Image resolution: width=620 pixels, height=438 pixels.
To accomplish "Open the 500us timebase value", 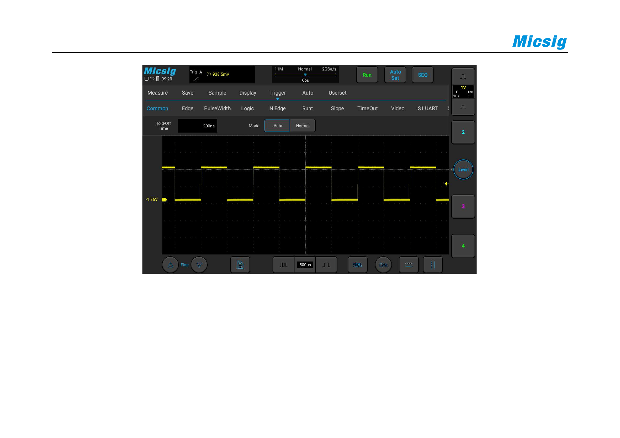I will [x=305, y=265].
